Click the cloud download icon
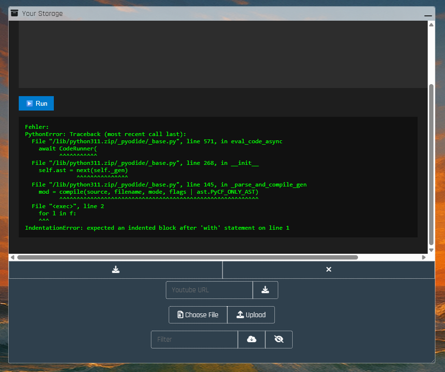The width and height of the screenshot is (445, 372). 252,339
